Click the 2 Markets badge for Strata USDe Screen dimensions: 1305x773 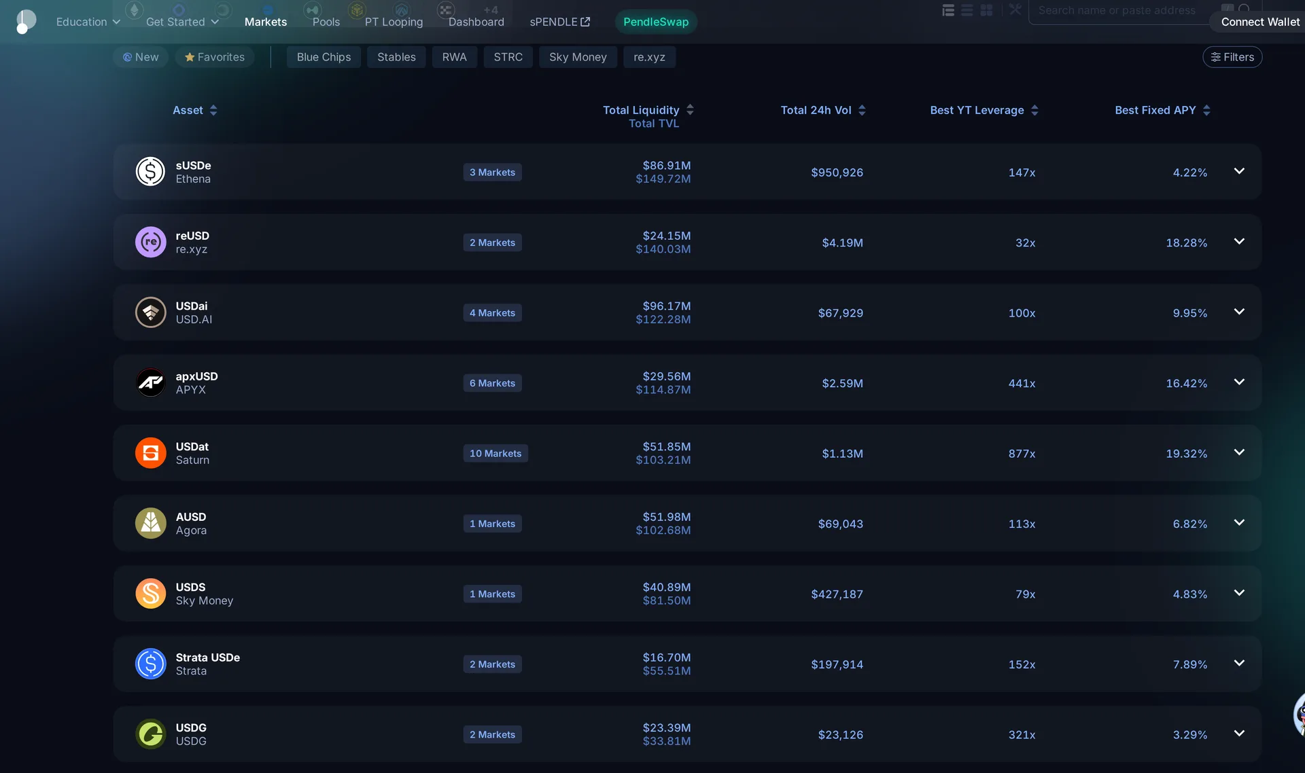(x=492, y=664)
